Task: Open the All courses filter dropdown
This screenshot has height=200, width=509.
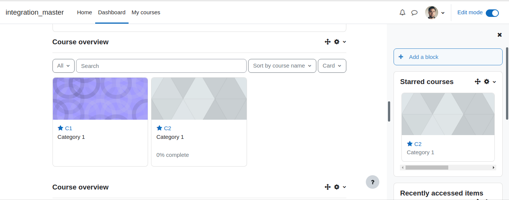Action: [x=63, y=66]
